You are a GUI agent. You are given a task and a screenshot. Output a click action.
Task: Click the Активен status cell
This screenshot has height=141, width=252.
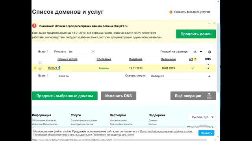[104, 68]
